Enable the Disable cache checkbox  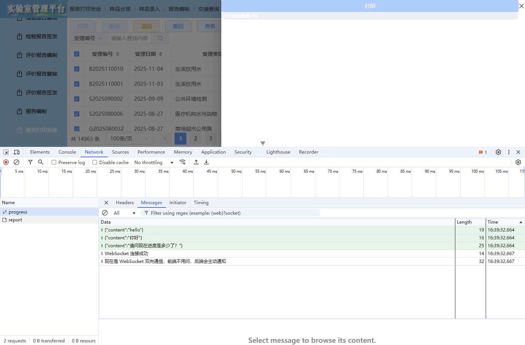point(94,162)
